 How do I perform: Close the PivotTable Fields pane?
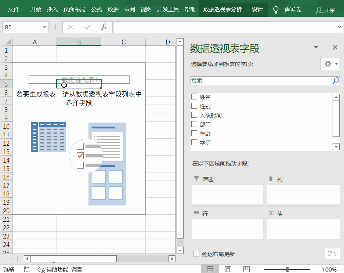pos(335,47)
